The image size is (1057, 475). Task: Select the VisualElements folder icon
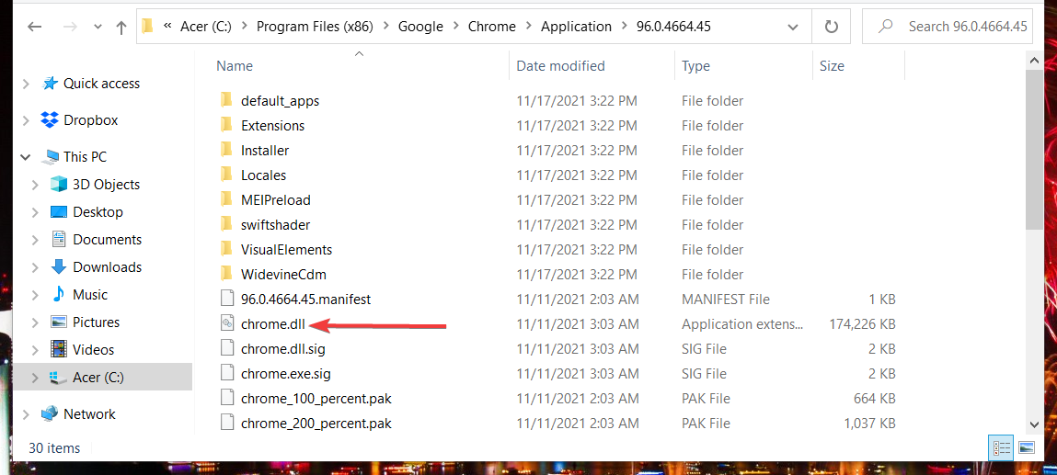point(227,250)
